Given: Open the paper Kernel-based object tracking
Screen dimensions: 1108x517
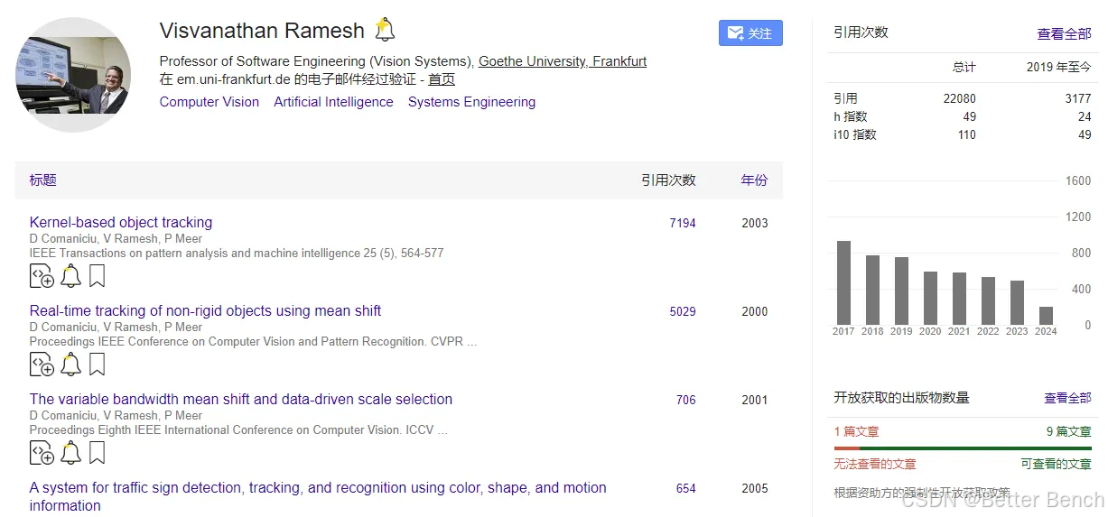Looking at the screenshot, I should 121,223.
